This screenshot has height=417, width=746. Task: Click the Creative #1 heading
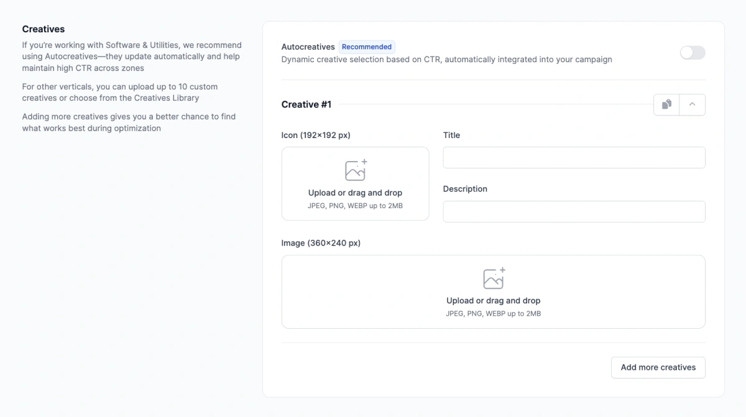point(306,104)
